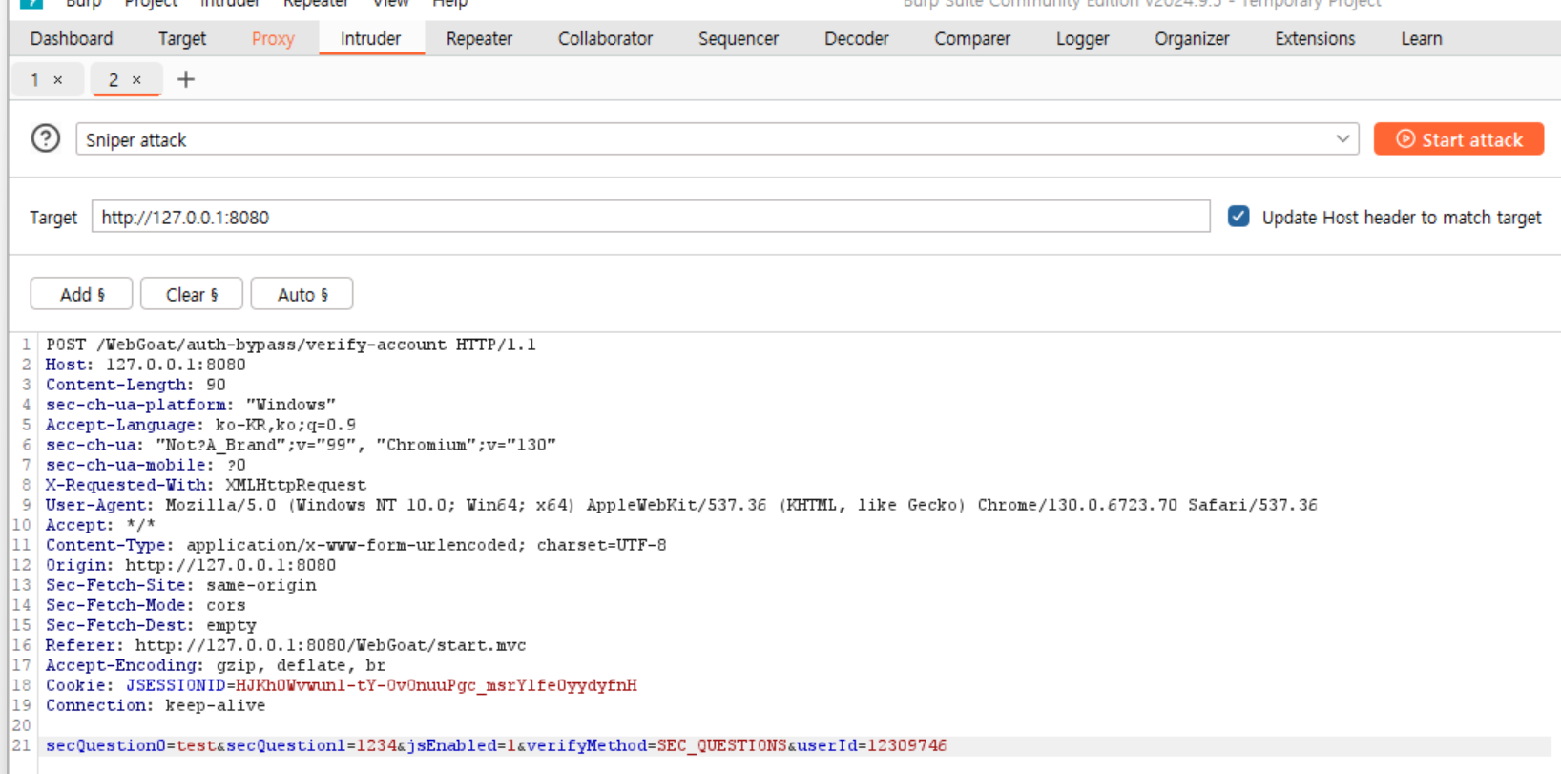This screenshot has width=1561, height=774.
Task: Open the Decoder tab
Action: click(857, 39)
